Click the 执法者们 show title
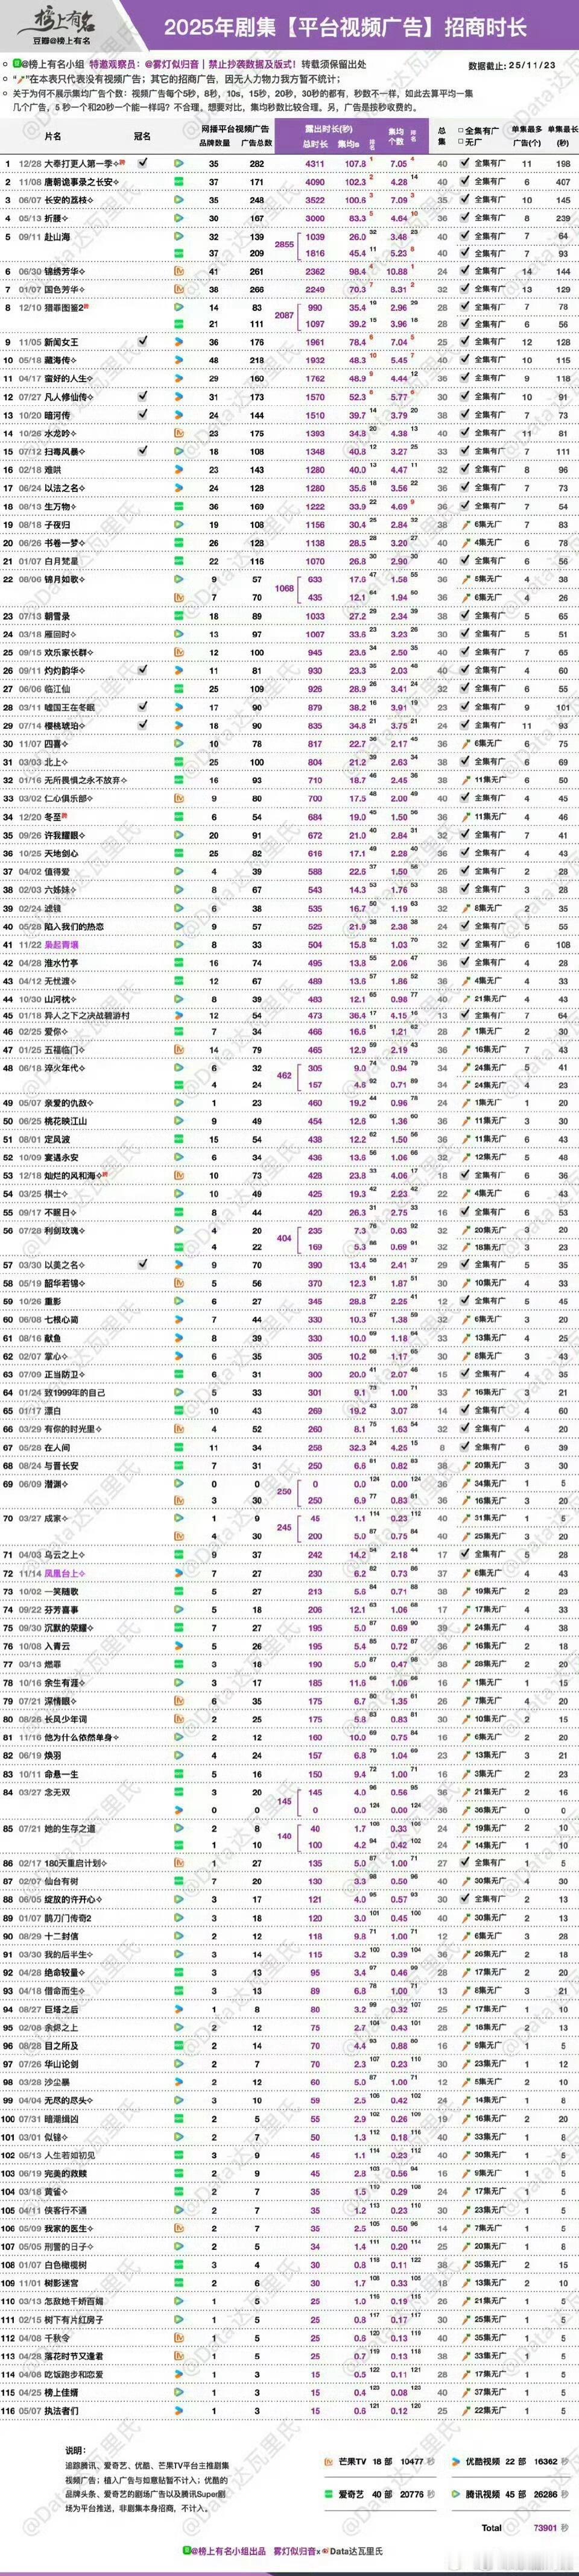This screenshot has height=2576, width=579. [61, 2411]
